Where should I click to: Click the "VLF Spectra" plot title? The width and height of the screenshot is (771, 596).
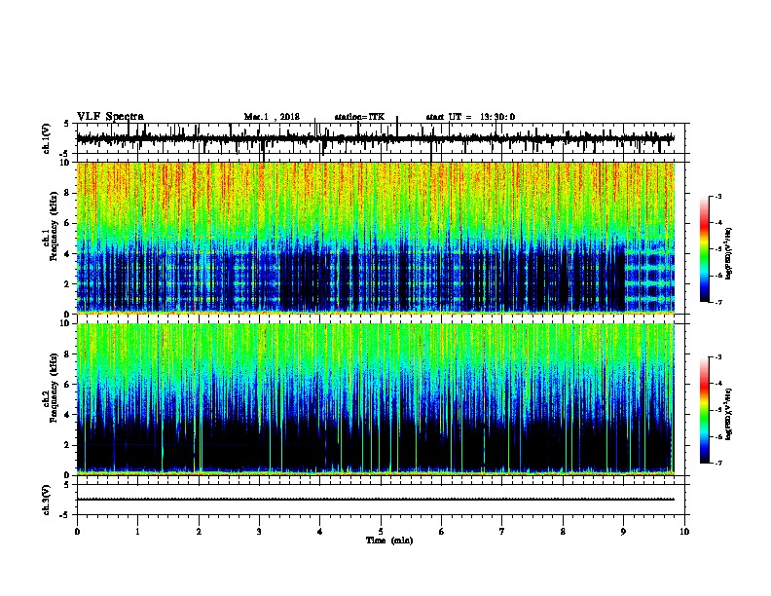point(110,117)
